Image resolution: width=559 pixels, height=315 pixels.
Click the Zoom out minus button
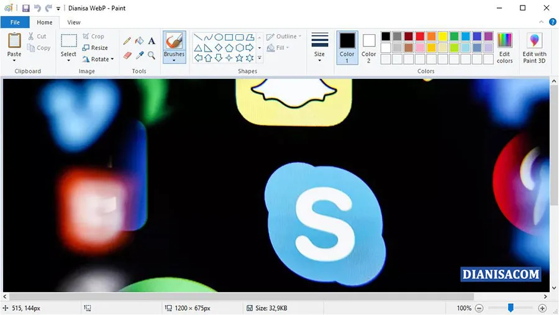point(479,308)
